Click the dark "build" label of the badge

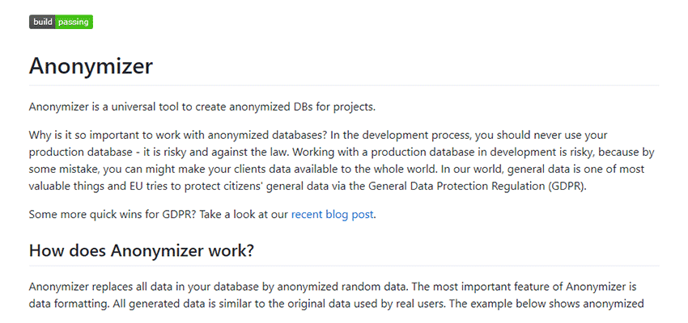coord(43,22)
